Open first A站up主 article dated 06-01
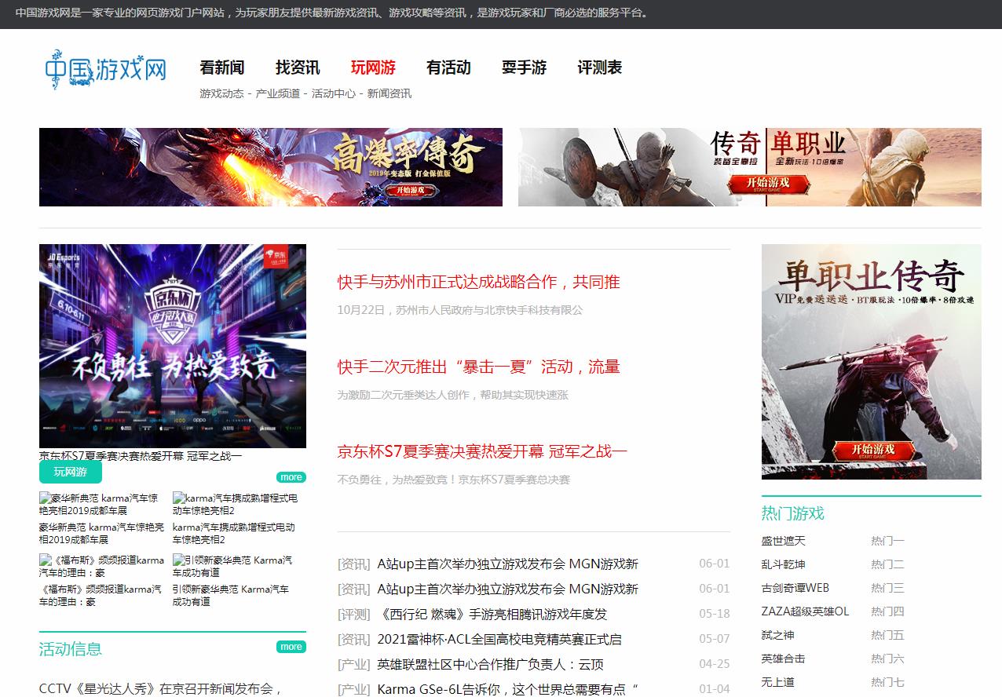Screen dimensions: 1002x697 pos(507,564)
